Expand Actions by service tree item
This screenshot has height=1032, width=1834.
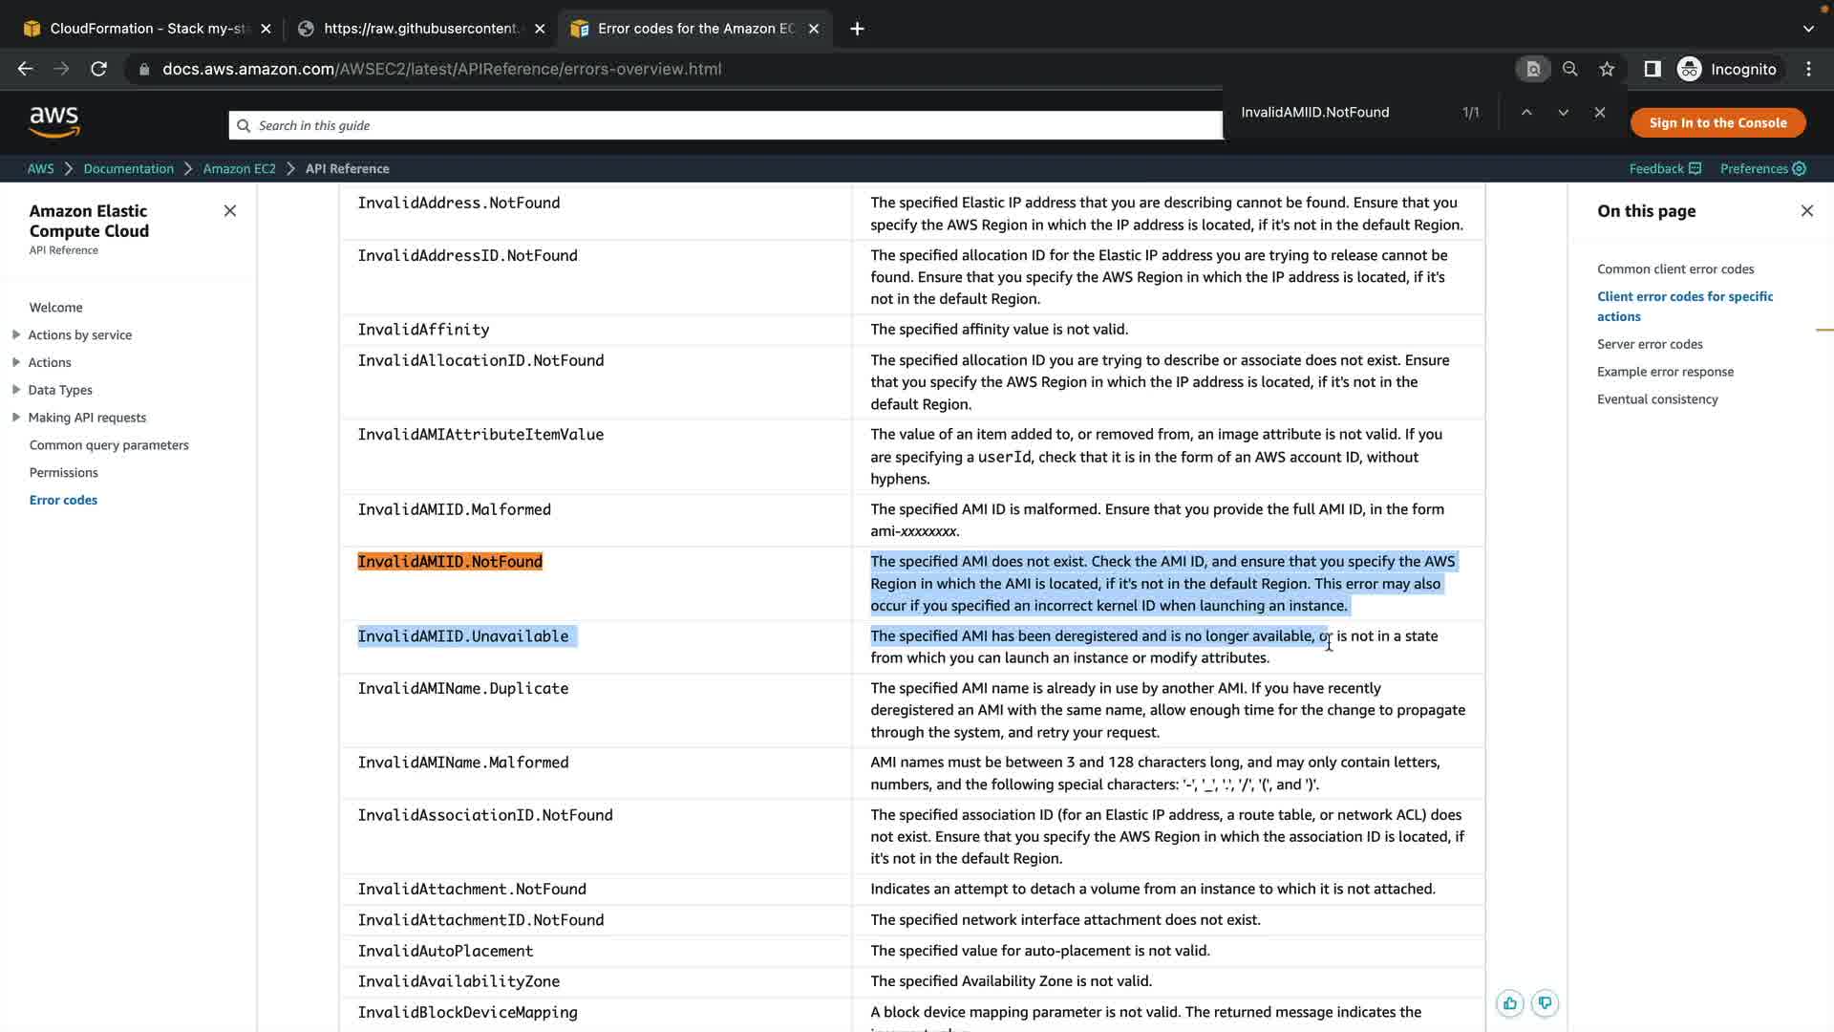pyautogui.click(x=16, y=334)
